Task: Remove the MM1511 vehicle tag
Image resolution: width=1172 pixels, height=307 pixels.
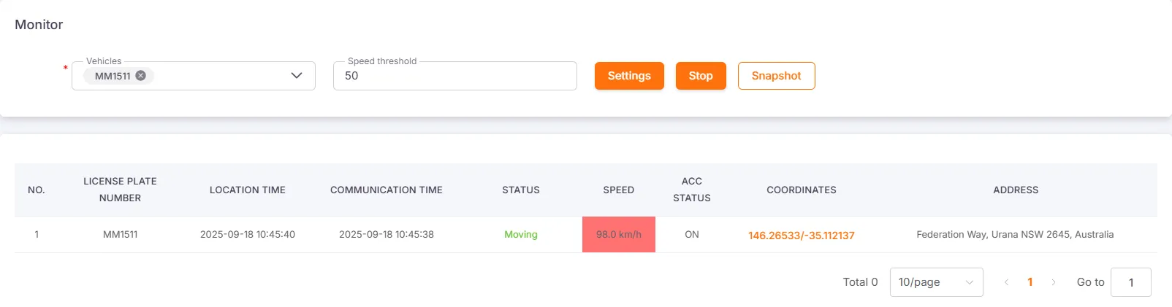Action: tap(141, 76)
